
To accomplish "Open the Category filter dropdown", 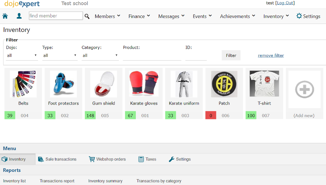I will 100,55.
